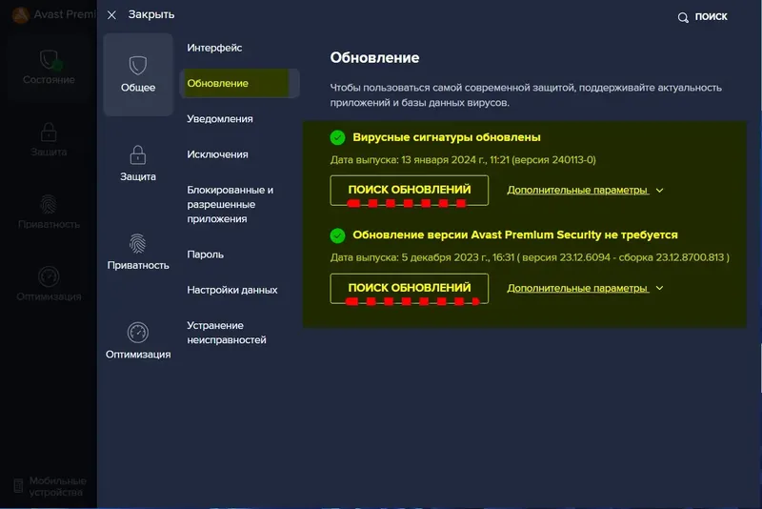
Task: Expand chevron beside program version Дополнительные параметры
Action: (x=659, y=288)
